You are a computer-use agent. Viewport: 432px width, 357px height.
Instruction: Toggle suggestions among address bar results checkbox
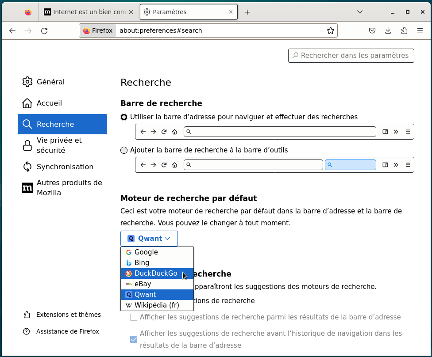click(134, 317)
